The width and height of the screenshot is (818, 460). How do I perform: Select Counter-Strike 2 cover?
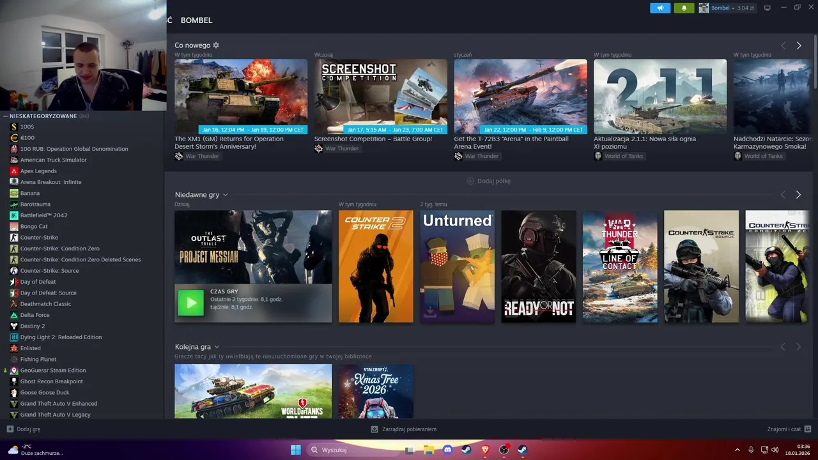point(376,266)
